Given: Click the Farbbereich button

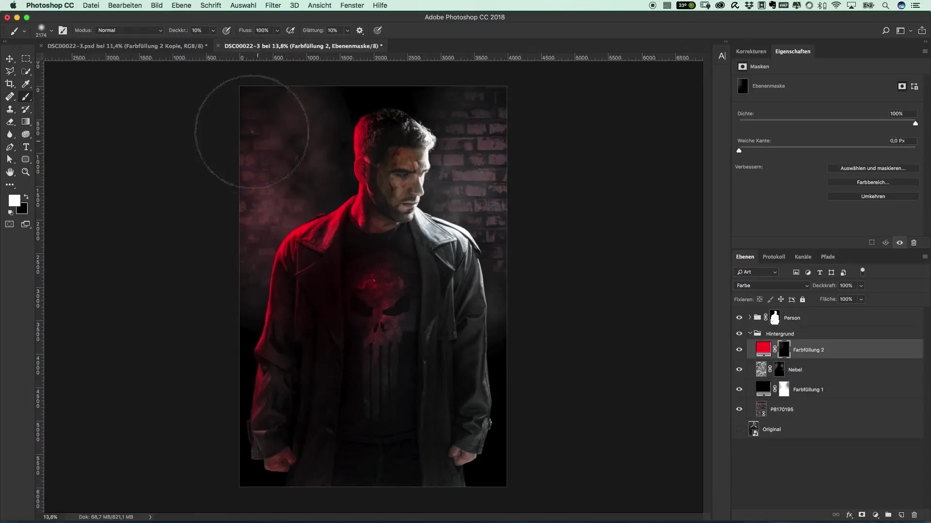Looking at the screenshot, I should click(x=873, y=182).
